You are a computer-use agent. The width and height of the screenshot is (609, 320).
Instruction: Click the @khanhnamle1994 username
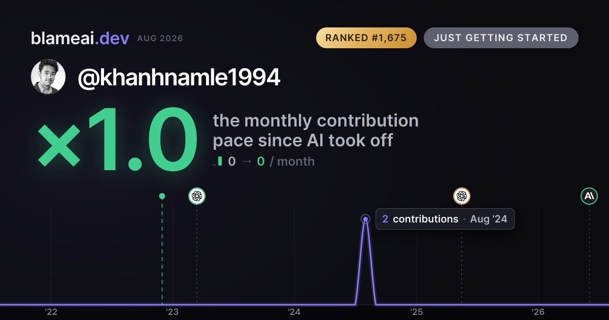(179, 77)
